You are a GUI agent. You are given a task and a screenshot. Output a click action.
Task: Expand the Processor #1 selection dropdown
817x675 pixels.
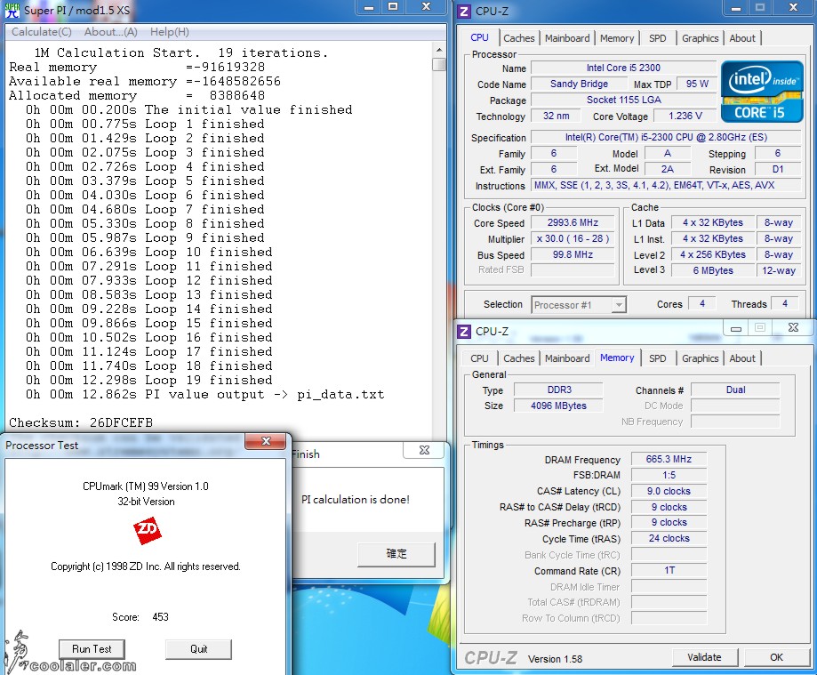(619, 305)
